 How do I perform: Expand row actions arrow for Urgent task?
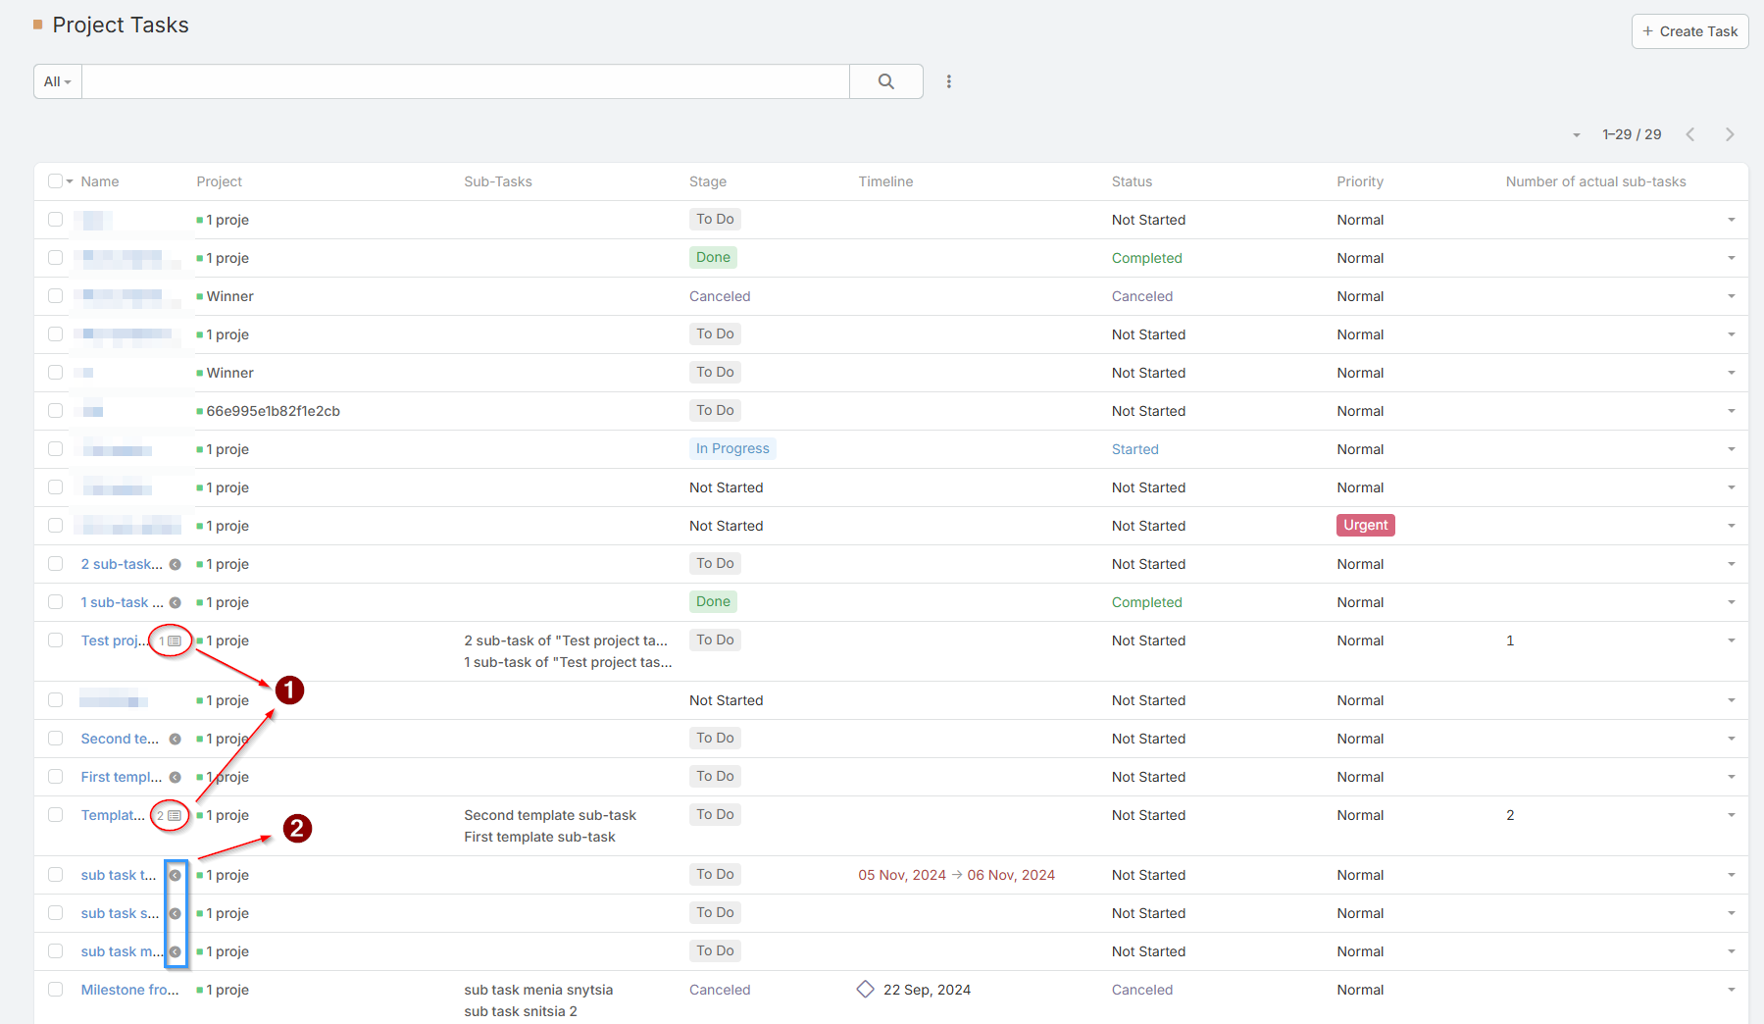click(x=1731, y=526)
